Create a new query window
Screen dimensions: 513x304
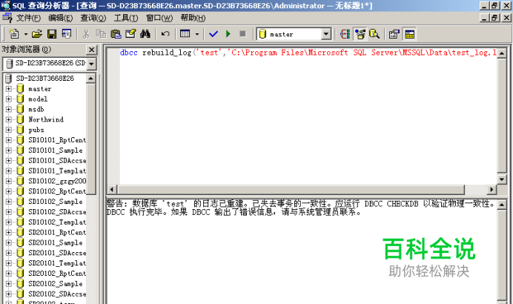click(x=14, y=33)
